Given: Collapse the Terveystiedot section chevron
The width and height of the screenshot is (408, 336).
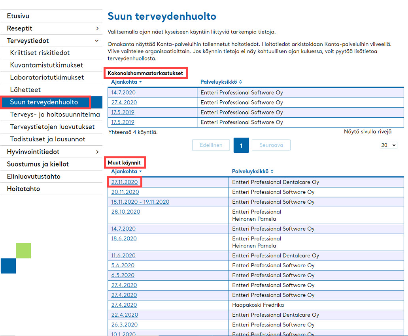Looking at the screenshot, I should 97,41.
